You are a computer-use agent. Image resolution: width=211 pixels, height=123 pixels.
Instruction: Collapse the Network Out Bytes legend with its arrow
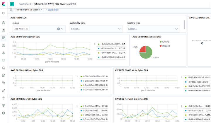click(x=181, y=106)
